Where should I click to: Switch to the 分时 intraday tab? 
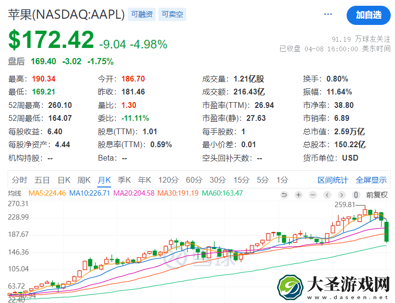[x=20, y=180]
